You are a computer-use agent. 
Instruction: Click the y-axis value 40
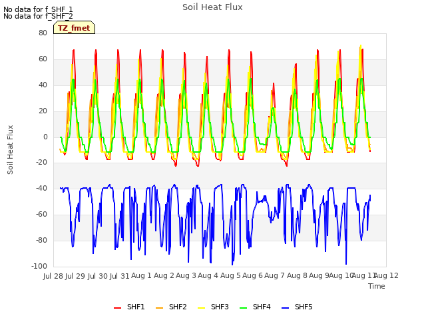click(x=43, y=85)
